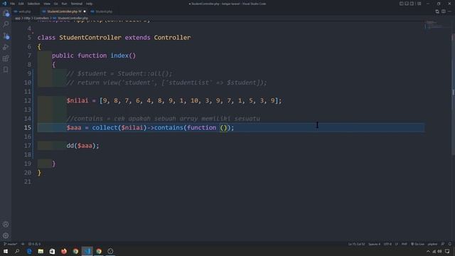Open the Explorer view in activity bar

6,13
